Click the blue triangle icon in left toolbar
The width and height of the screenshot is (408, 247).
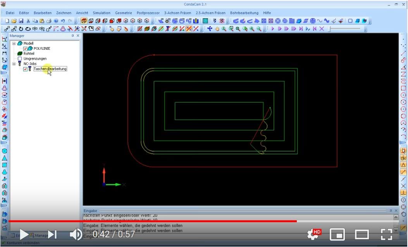[x=4, y=158]
